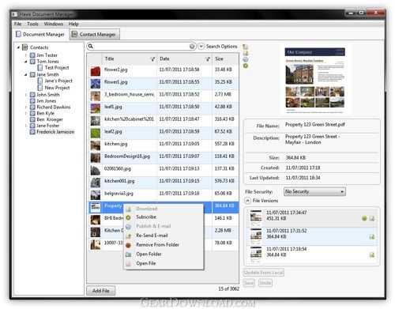
Task: Collapse the File Versions section
Action: coord(247,201)
